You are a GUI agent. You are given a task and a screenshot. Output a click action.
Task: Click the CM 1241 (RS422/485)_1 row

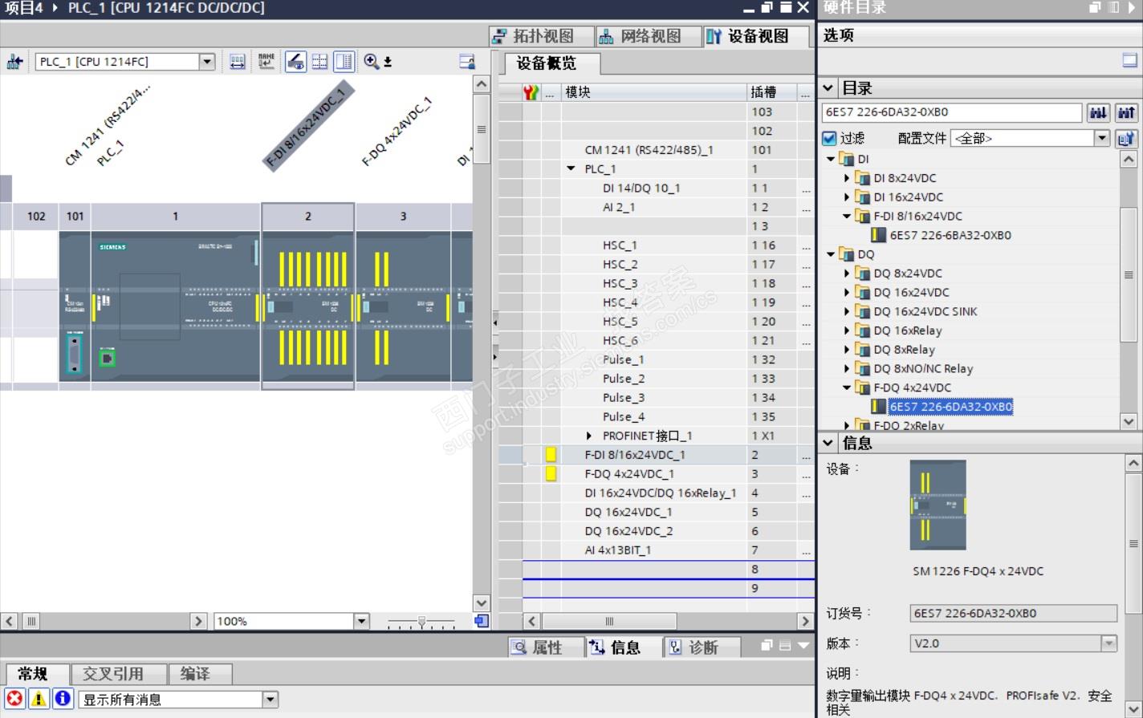[657, 150]
